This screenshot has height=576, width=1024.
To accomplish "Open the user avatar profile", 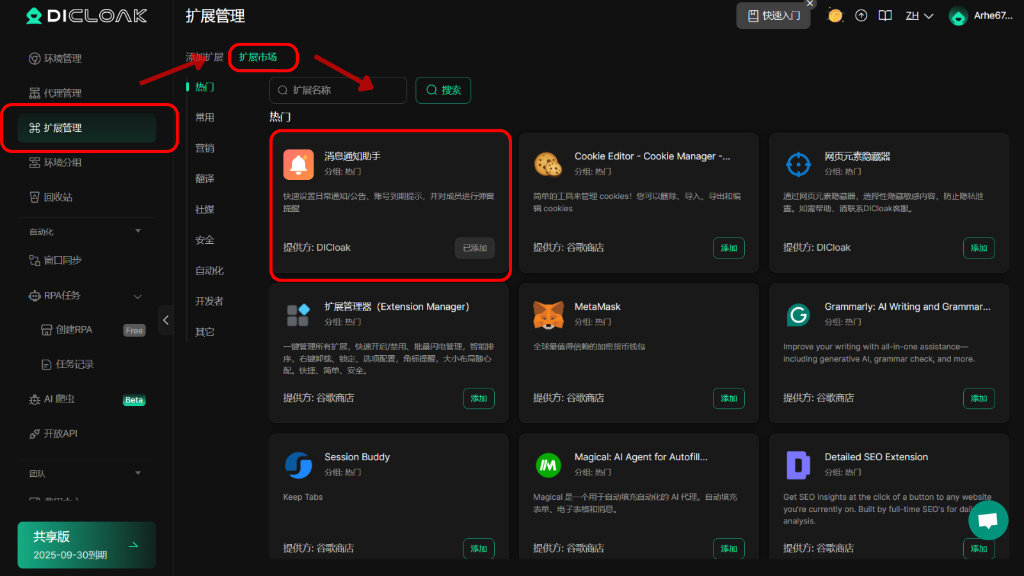I will pyautogui.click(x=958, y=17).
